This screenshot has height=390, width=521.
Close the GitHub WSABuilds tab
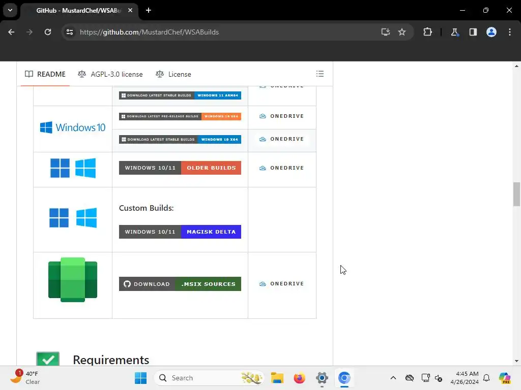[x=130, y=10]
